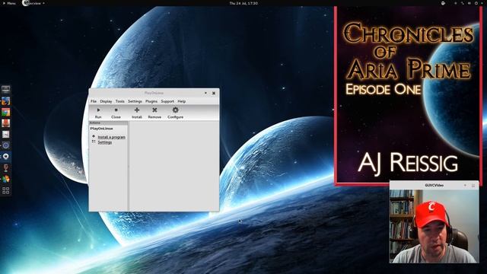Open the white document icon in the dock

(x=5, y=134)
